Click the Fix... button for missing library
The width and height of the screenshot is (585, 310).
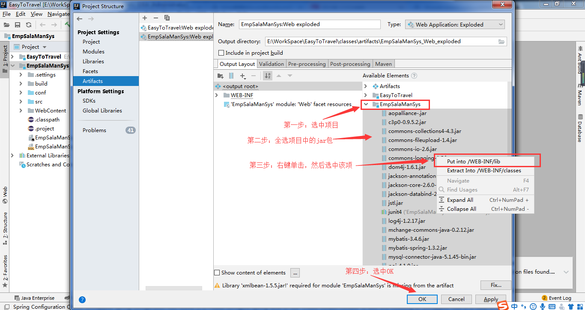pyautogui.click(x=495, y=285)
